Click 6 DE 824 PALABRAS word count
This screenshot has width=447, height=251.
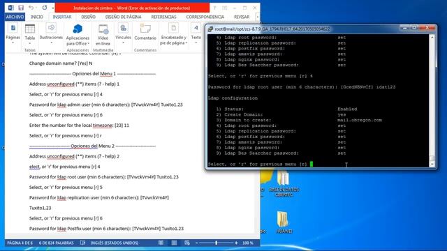click(56, 243)
